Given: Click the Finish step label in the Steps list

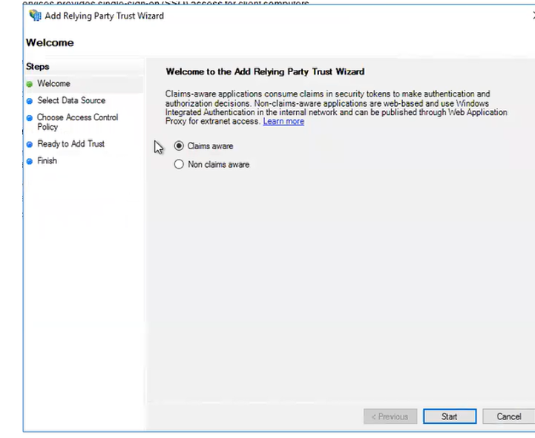Looking at the screenshot, I should 47,161.
